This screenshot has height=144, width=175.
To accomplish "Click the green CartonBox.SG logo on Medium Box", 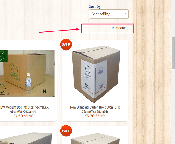I will point(14,71).
